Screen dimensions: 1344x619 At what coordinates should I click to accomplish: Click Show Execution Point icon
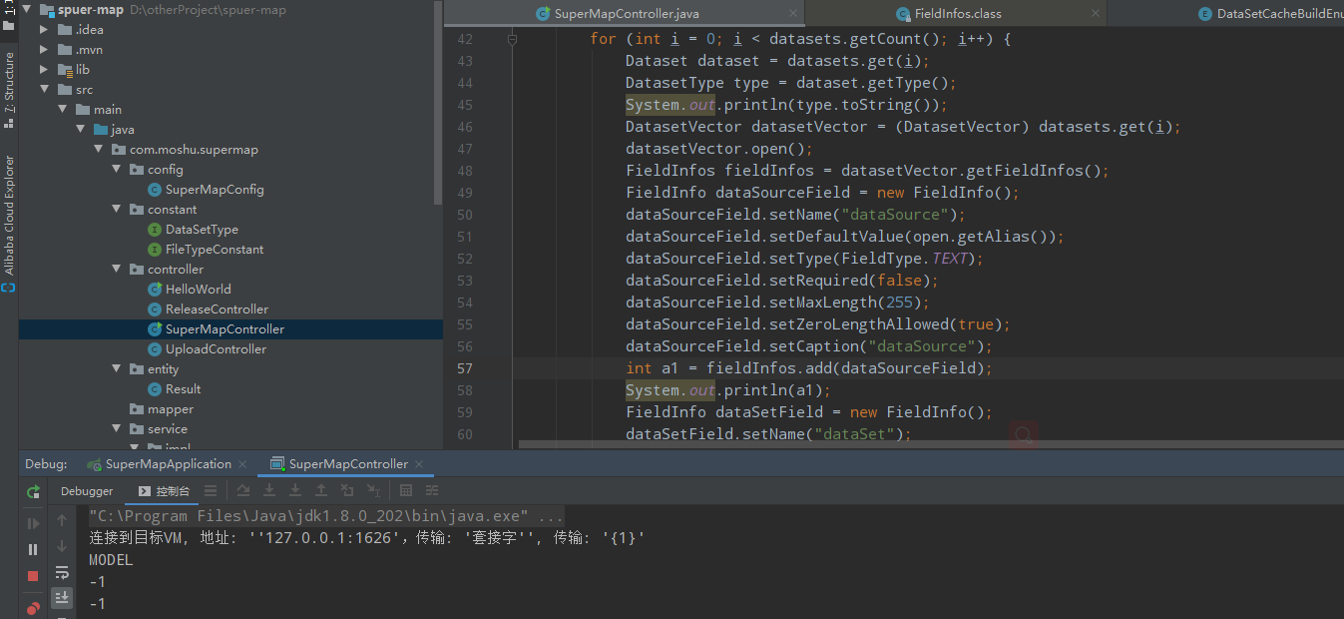coord(242,491)
